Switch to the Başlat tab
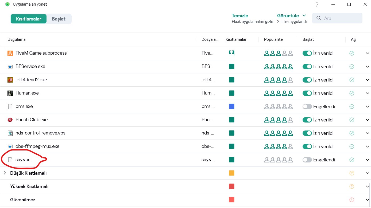 tap(59, 19)
